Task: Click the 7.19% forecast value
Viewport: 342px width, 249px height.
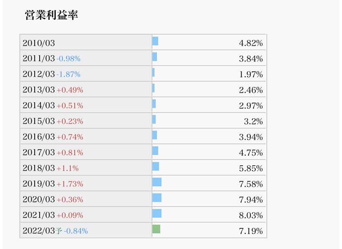Action: [251, 231]
